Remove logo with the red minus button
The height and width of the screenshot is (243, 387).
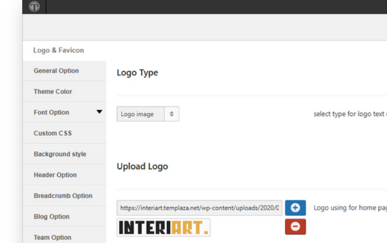295,226
